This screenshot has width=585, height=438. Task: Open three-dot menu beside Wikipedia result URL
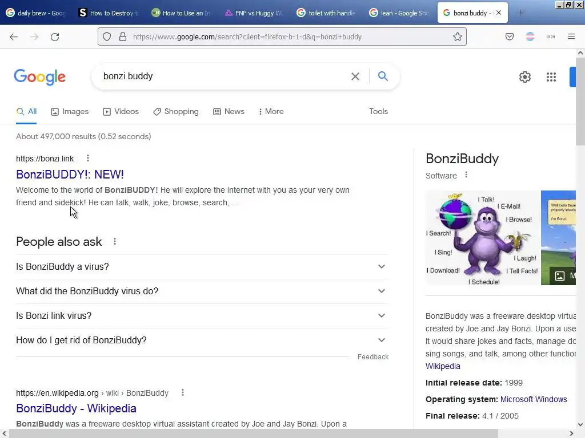pyautogui.click(x=183, y=392)
